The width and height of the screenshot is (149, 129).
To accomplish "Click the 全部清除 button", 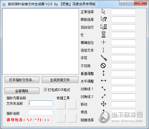I will pyautogui.click(x=22, y=91).
